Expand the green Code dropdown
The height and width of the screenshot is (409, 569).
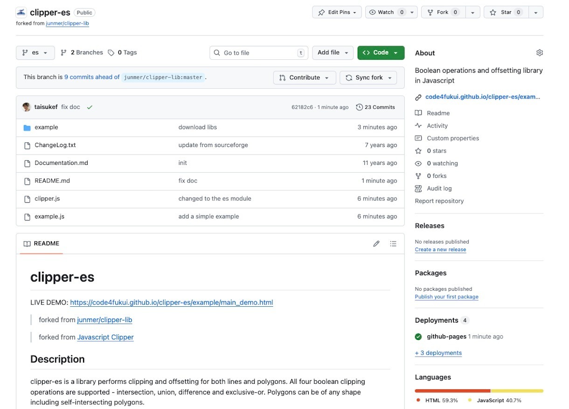coord(381,53)
